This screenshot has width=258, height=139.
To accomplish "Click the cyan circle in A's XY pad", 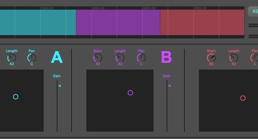I will pyautogui.click(x=16, y=97).
